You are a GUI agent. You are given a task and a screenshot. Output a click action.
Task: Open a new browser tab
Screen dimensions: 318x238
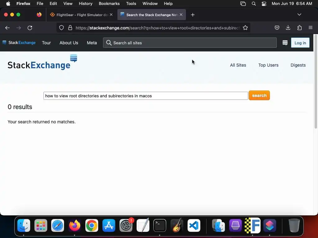click(x=193, y=15)
